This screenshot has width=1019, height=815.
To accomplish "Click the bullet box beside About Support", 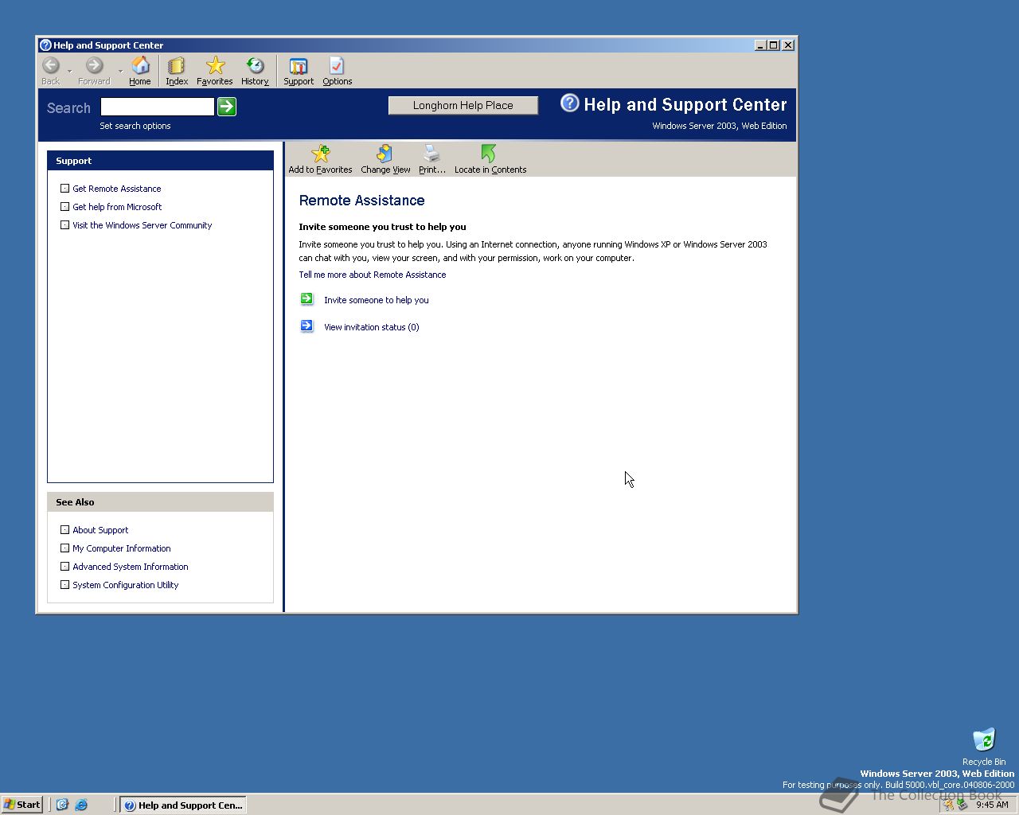I will 65,530.
